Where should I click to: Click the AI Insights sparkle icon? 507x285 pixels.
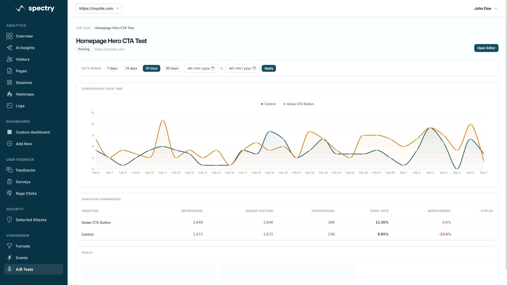click(10, 48)
